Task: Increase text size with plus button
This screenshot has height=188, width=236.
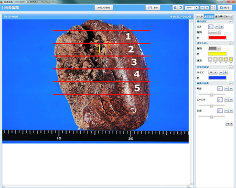Action: pyautogui.click(x=226, y=73)
